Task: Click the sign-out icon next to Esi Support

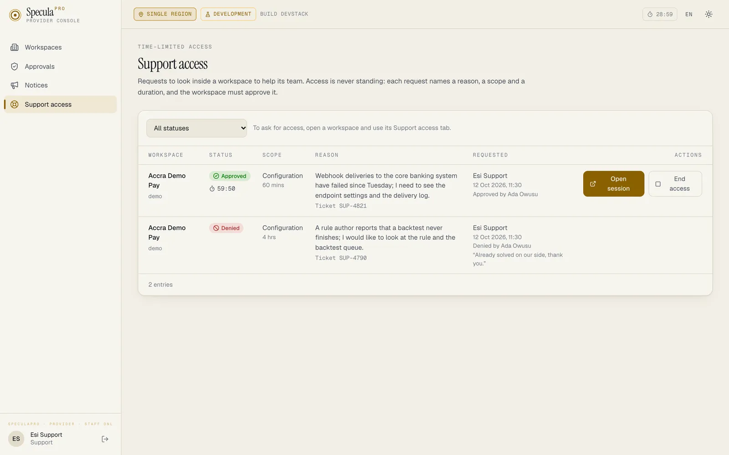Action: coord(105,439)
